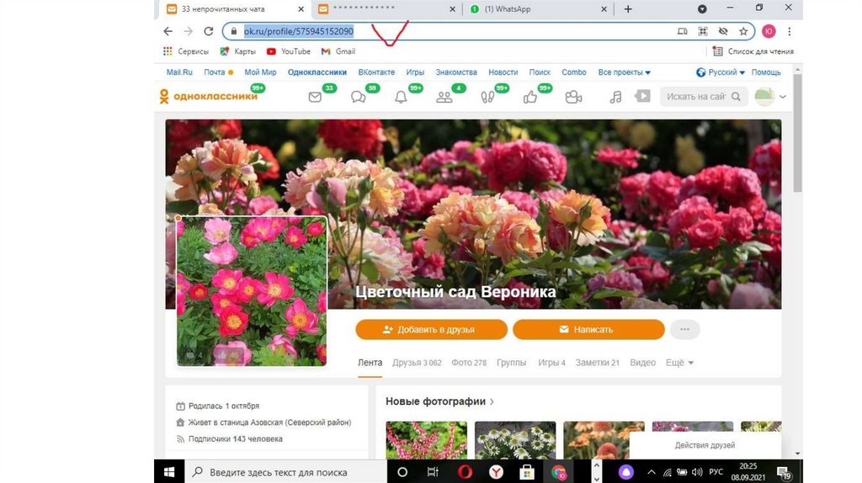This screenshot has height=483, width=862.
Task: Open the Помощь help link
Action: [x=766, y=72]
